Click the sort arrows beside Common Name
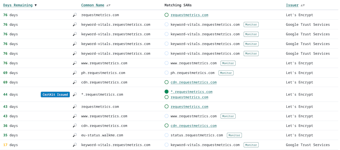The height and width of the screenshot is (150, 340). (109, 5)
